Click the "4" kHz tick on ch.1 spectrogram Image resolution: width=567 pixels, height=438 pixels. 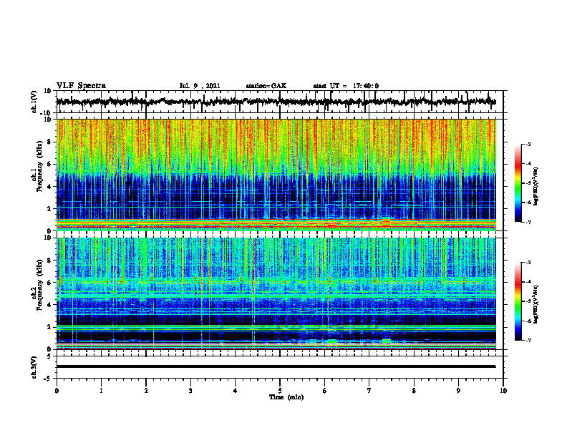click(x=49, y=187)
